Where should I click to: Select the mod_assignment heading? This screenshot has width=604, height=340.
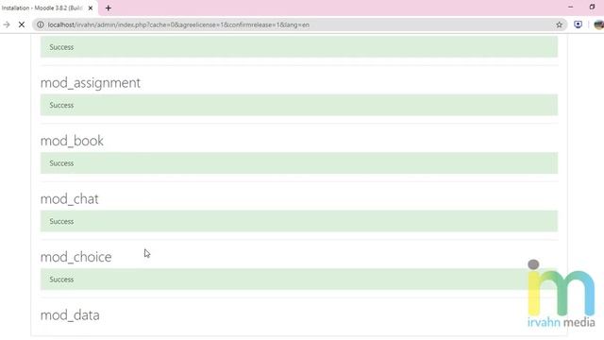(x=91, y=83)
